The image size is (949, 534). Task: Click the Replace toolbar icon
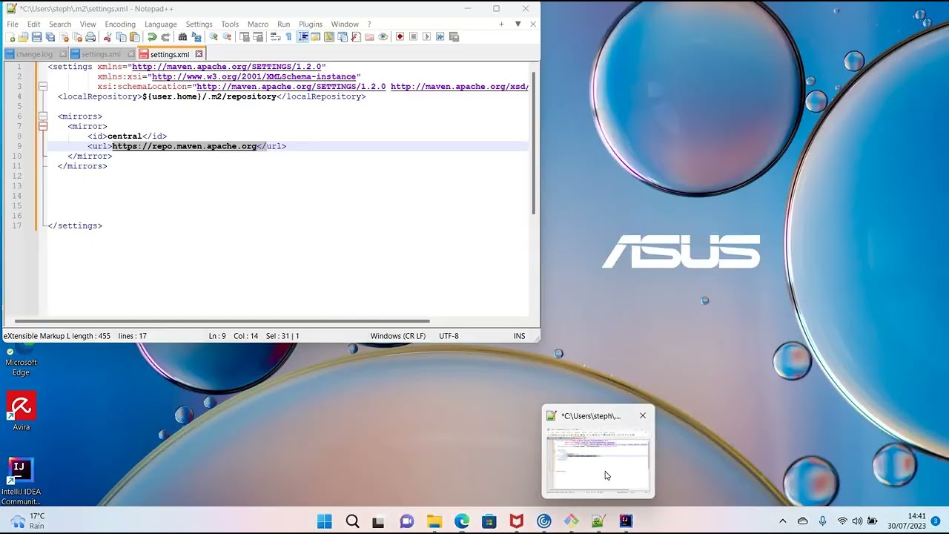[196, 36]
